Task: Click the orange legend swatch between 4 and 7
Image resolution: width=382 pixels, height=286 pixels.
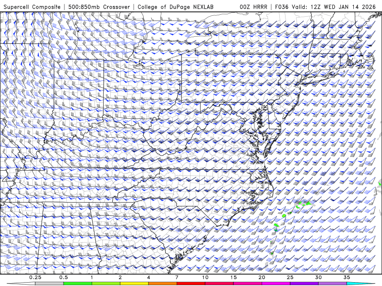Action: tap(162, 284)
